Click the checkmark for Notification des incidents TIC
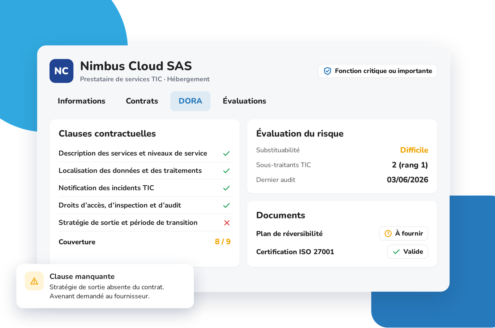This screenshot has height=328, width=495. (226, 188)
